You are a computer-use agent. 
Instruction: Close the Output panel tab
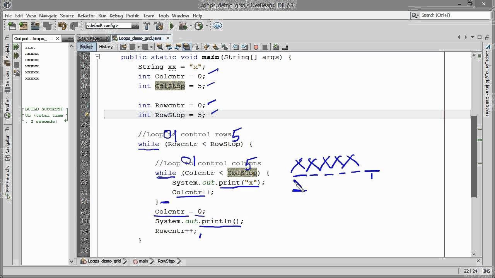pos(58,39)
